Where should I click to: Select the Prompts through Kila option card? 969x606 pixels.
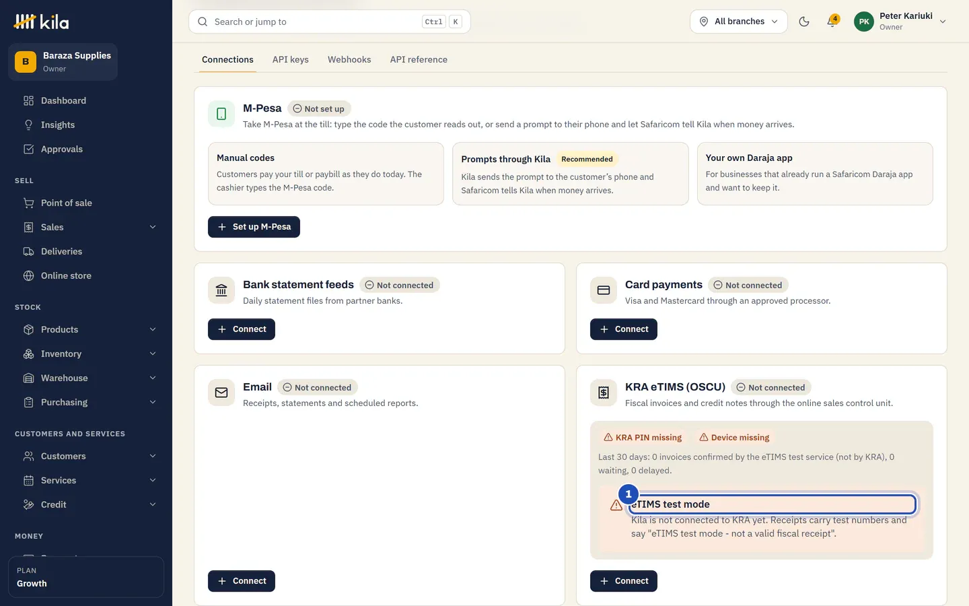click(571, 174)
